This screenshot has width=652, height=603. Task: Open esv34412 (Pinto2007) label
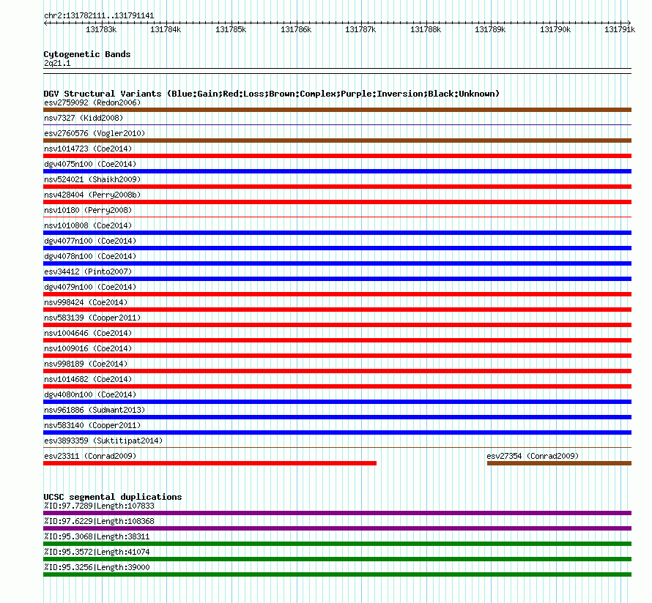point(88,271)
